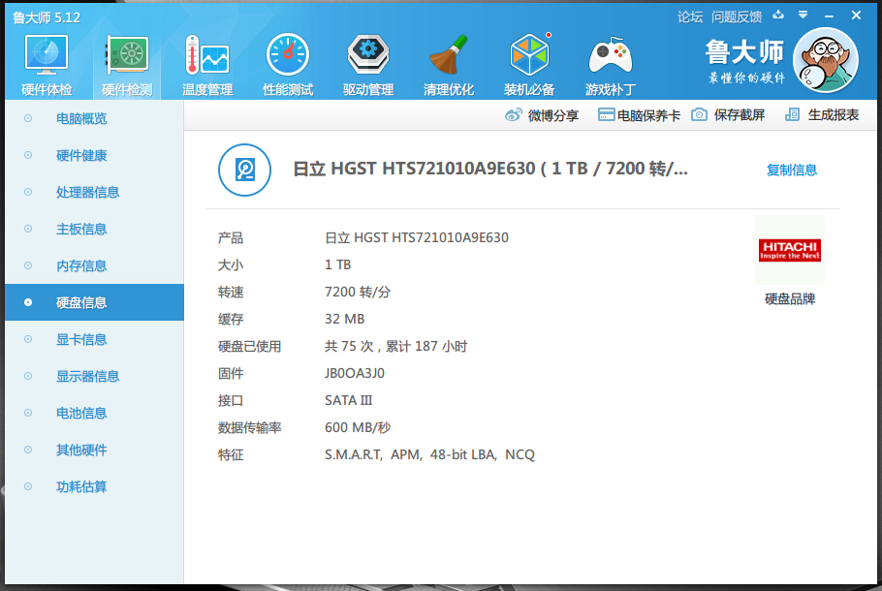Viewport: 882px width, 591px height.
Task: Open the title bar dropdown menu arrow
Action: (x=803, y=16)
